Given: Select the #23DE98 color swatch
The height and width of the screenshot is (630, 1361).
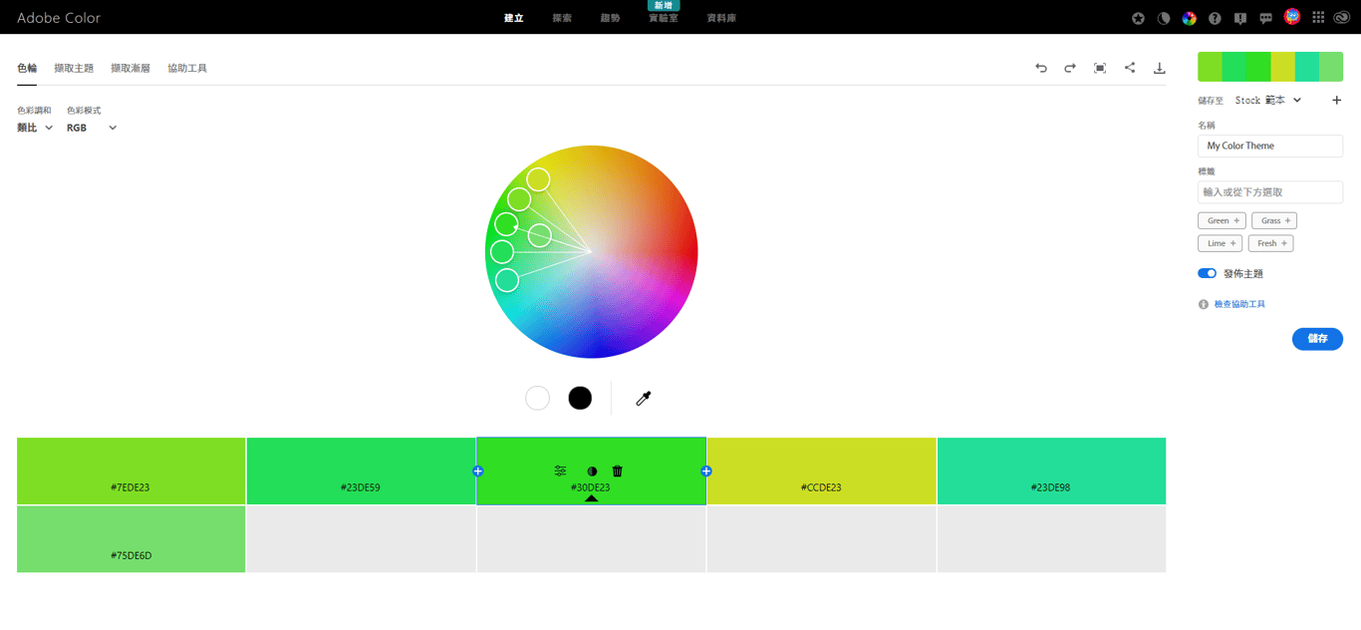Looking at the screenshot, I should coord(1051,471).
